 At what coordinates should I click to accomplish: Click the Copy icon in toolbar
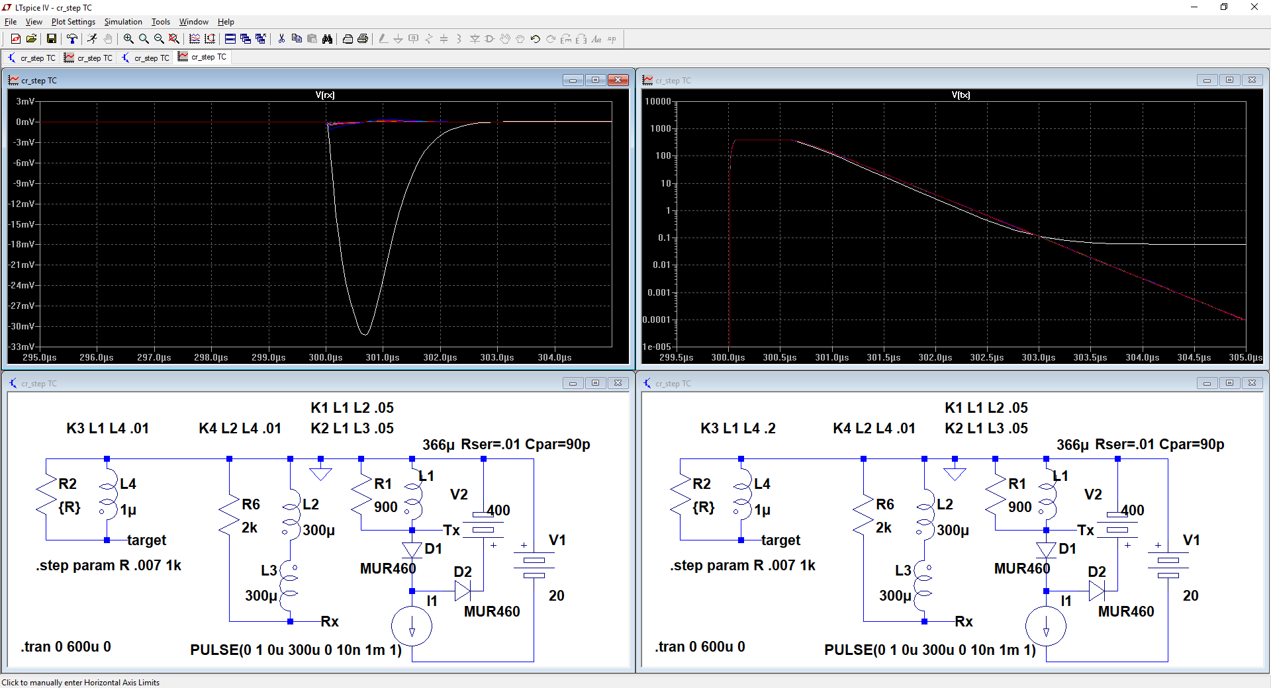click(297, 39)
